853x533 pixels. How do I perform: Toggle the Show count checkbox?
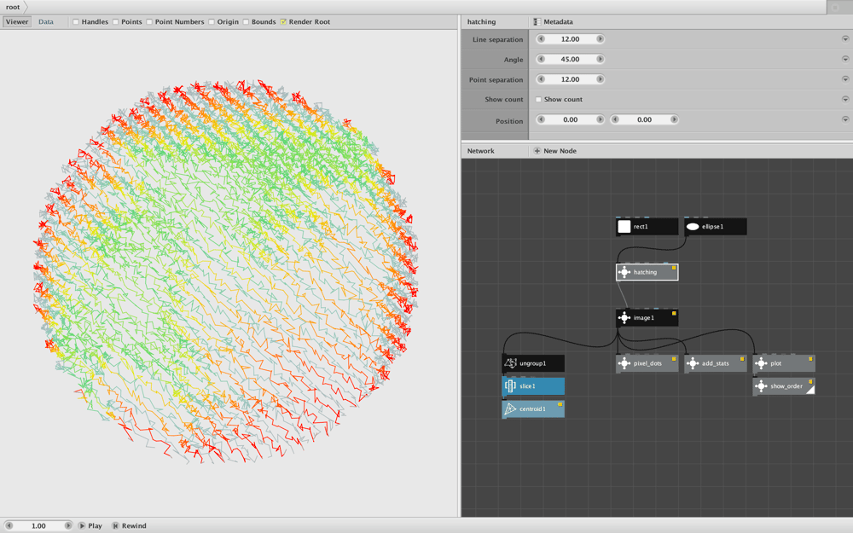pos(538,100)
